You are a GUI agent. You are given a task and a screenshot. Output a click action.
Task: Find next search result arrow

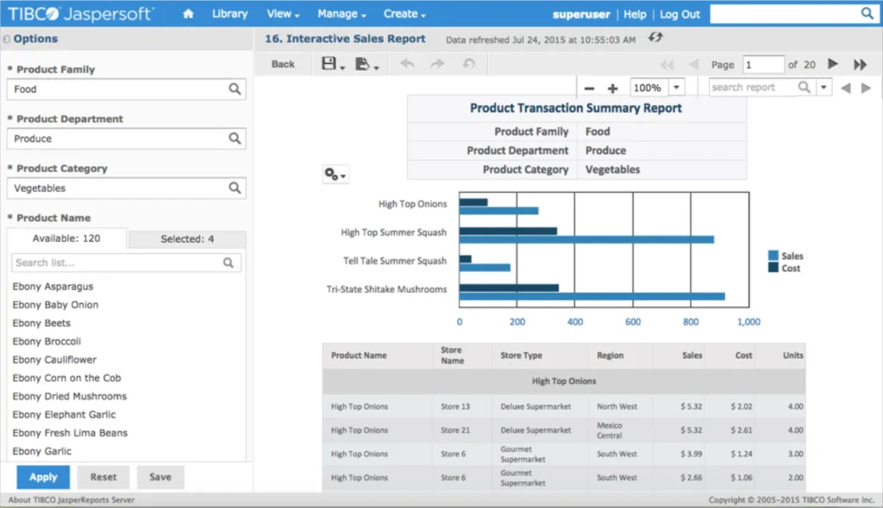[x=866, y=88]
